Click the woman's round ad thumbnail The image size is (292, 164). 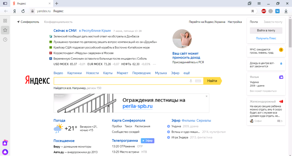pos(182,39)
